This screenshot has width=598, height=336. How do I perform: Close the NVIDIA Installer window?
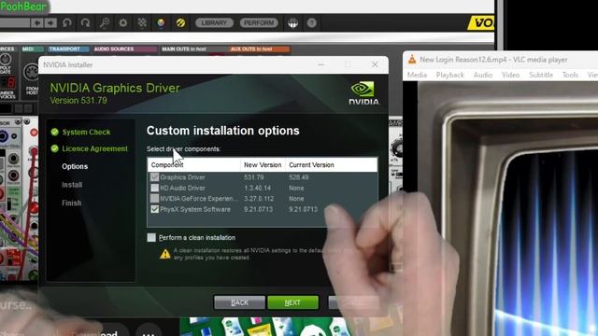click(375, 64)
